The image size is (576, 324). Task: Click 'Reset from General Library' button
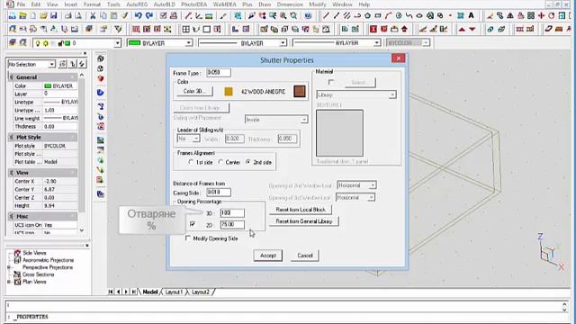(x=304, y=221)
